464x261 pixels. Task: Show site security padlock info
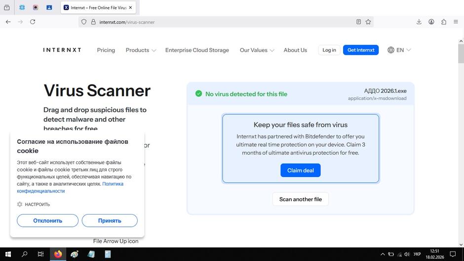93,22
